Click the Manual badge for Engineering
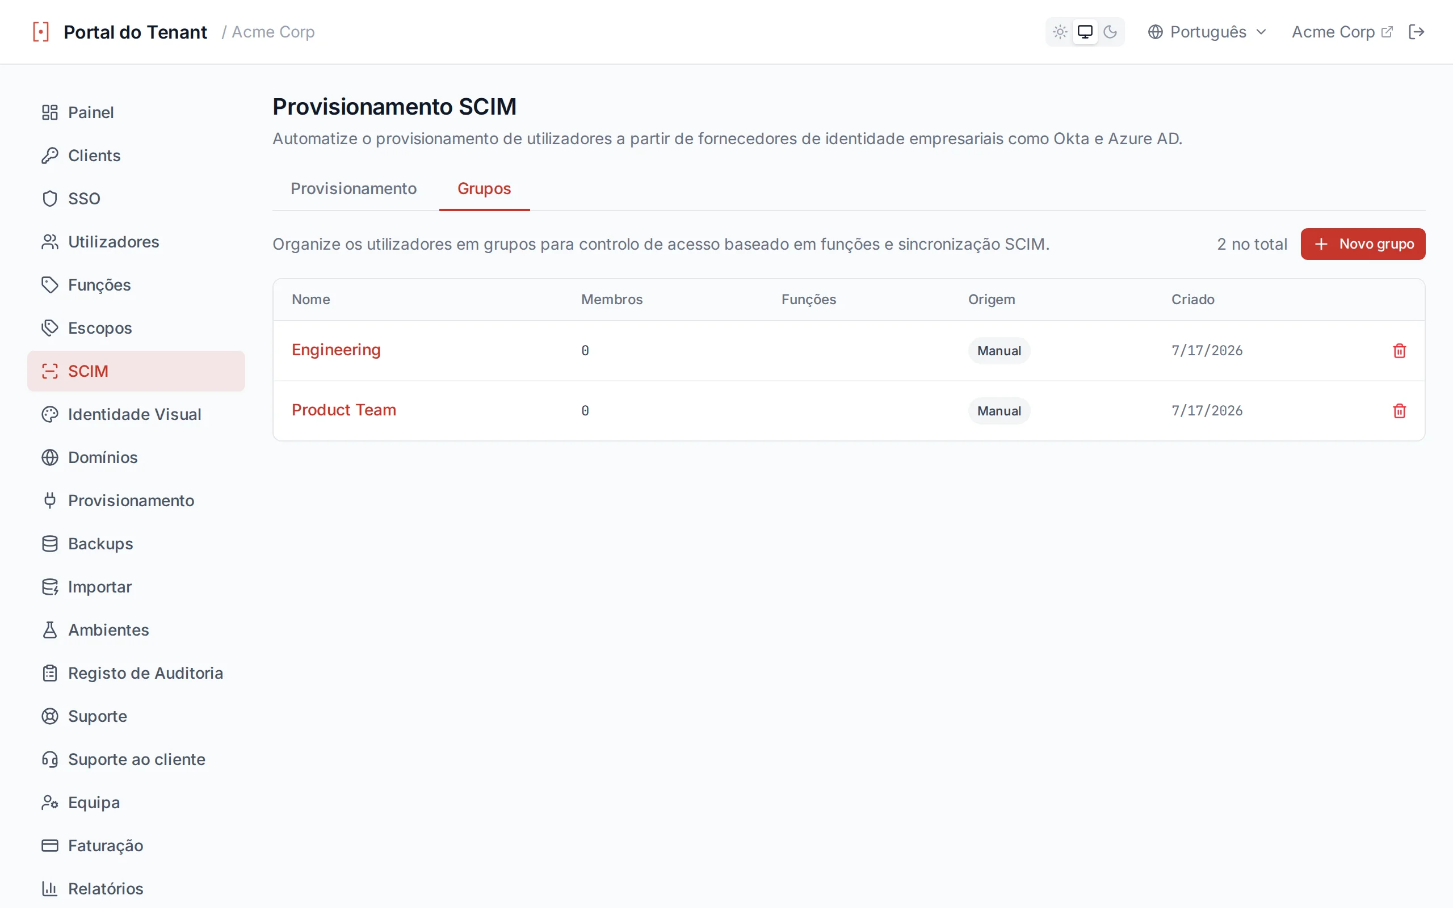 [x=999, y=351]
